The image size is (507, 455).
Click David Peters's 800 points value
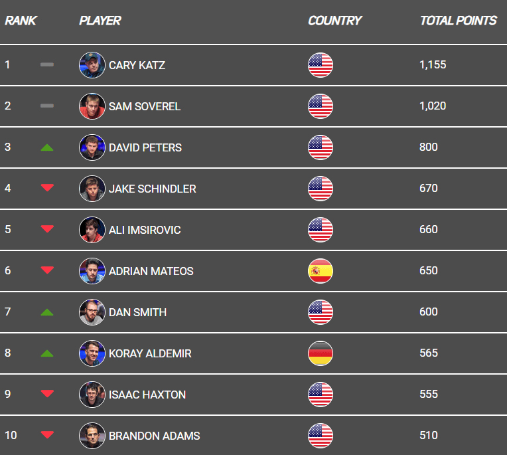(x=429, y=147)
